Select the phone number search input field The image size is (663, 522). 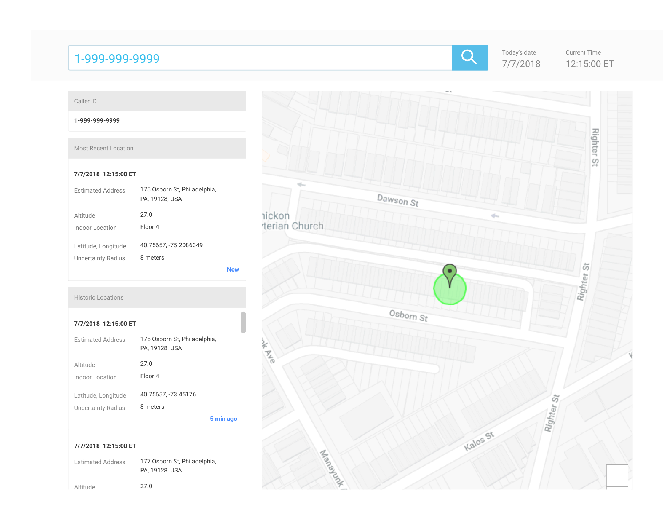pos(259,58)
